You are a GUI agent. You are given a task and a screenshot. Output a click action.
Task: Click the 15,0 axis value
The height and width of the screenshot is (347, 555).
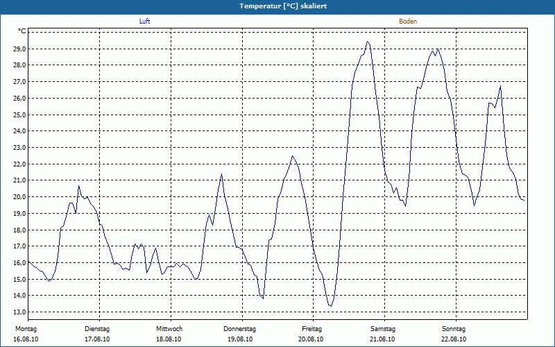19,280
